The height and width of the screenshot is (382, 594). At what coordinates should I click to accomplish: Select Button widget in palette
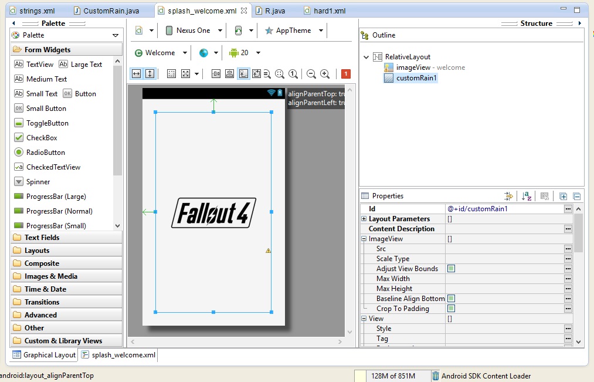click(80, 94)
